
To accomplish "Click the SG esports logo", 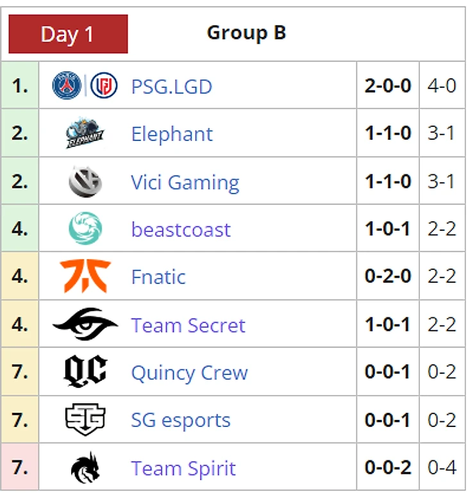I will click(x=85, y=420).
